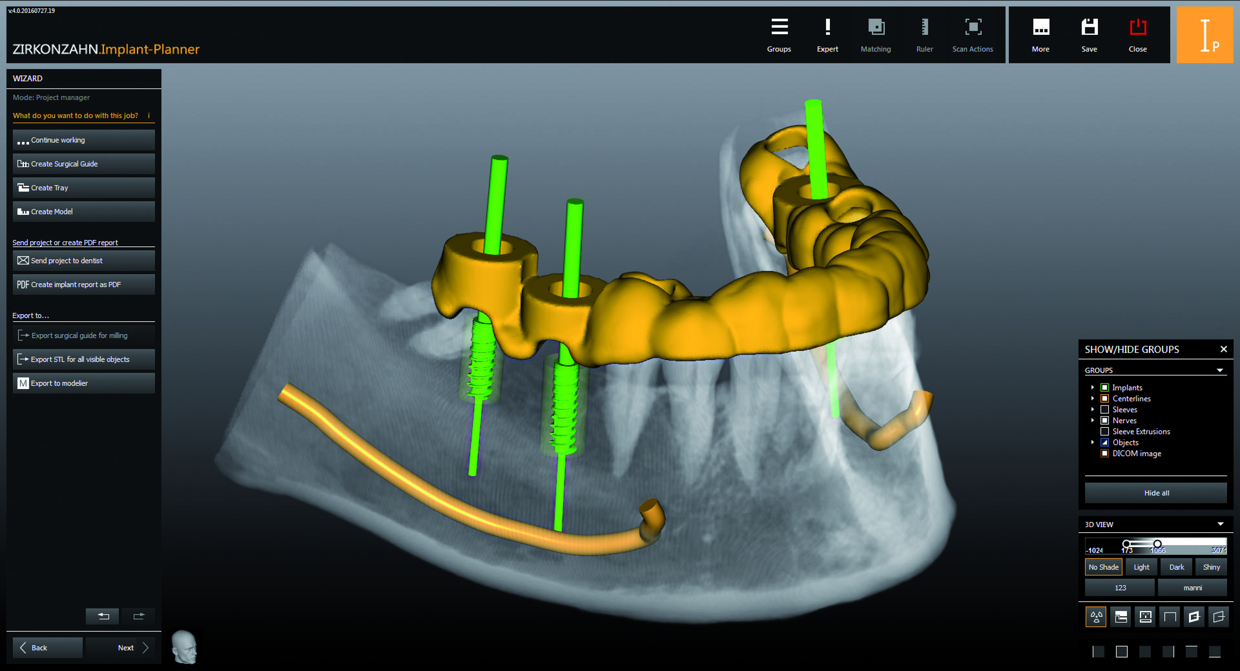Select the Matching tool
Image resolution: width=1240 pixels, height=671 pixels.
[876, 35]
